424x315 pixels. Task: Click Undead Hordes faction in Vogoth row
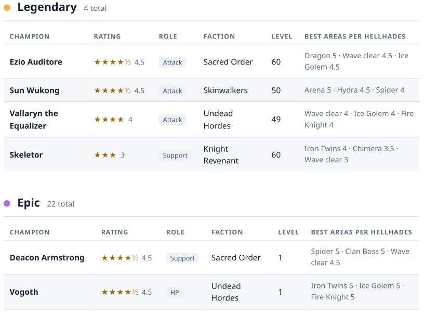coord(226,292)
